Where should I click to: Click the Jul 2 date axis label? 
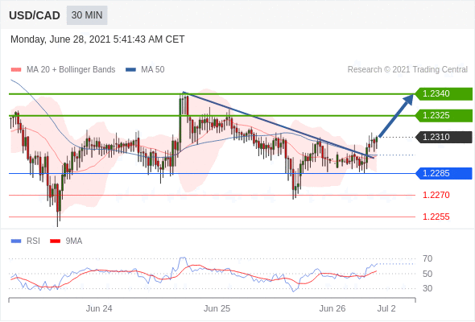[x=386, y=308]
